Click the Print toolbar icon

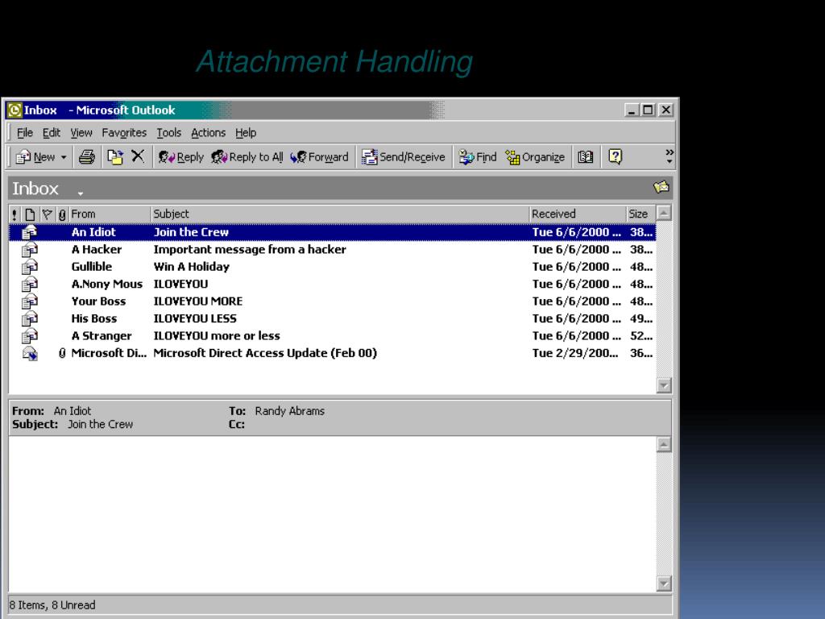[x=87, y=157]
